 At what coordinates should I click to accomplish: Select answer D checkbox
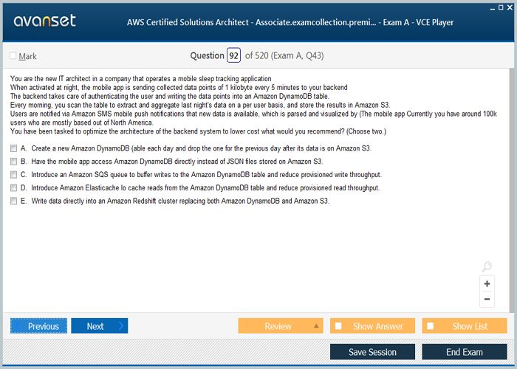point(13,187)
